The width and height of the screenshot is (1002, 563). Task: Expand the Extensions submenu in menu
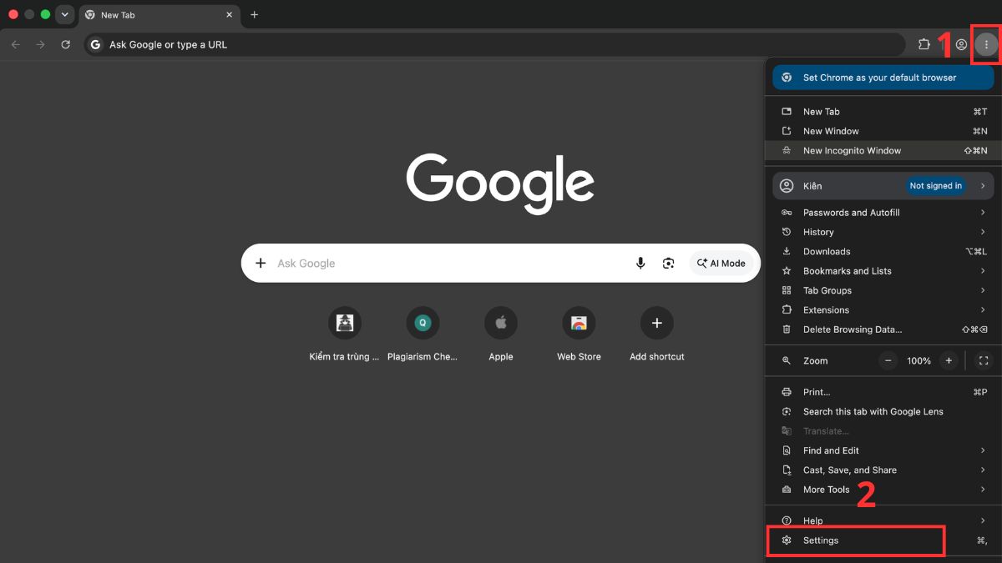(883, 310)
